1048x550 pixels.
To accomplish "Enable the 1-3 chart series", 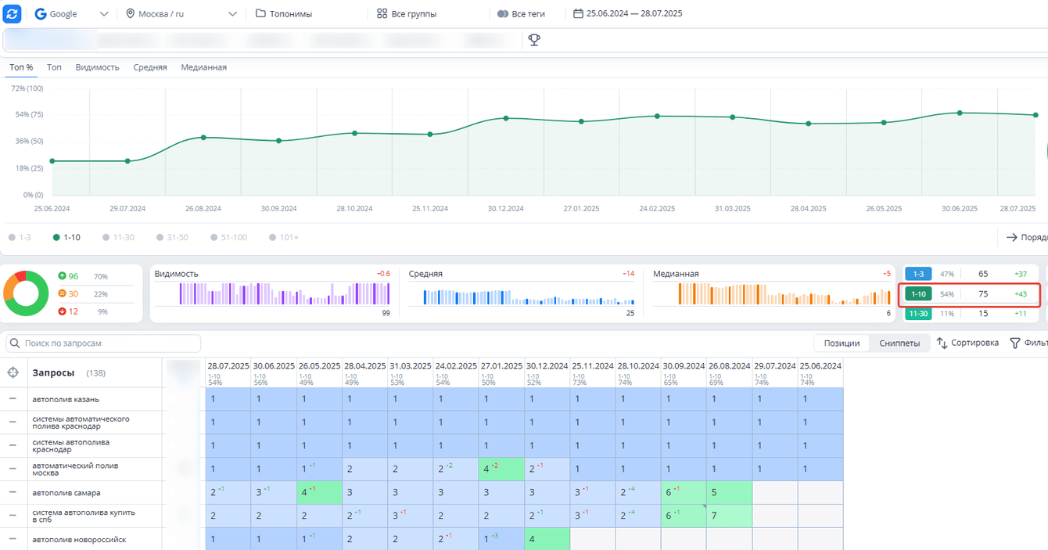I will pyautogui.click(x=20, y=237).
